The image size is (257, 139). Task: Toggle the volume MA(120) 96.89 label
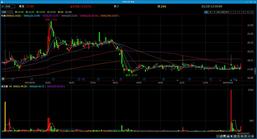pyautogui.click(x=55, y=87)
